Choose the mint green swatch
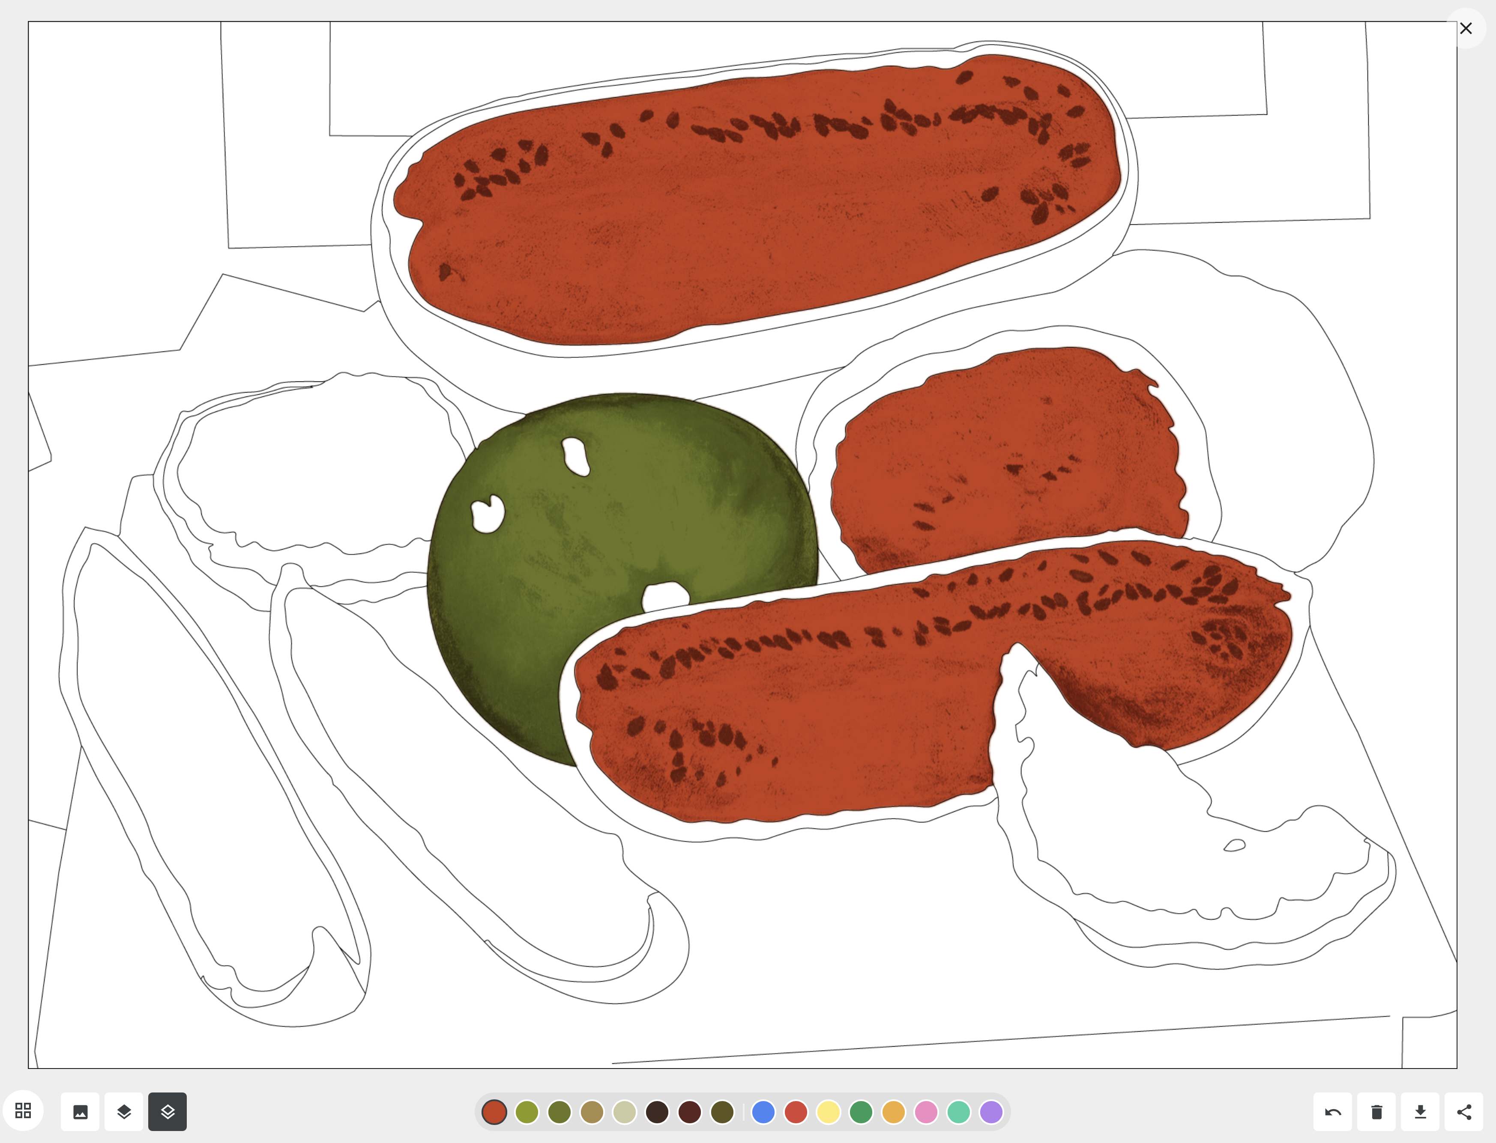 959,1112
